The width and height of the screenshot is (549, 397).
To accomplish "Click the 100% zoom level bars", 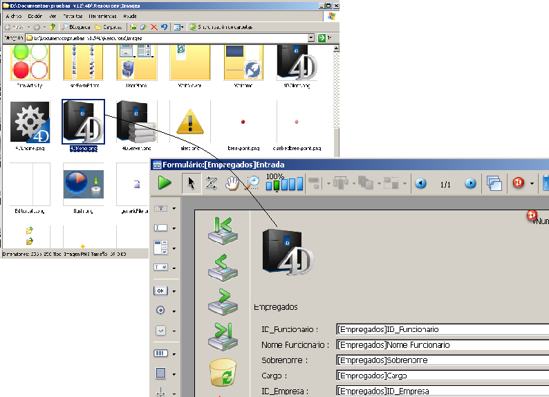I will click(x=284, y=185).
